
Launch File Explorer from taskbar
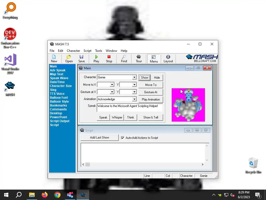pyautogui.click(x=32, y=195)
